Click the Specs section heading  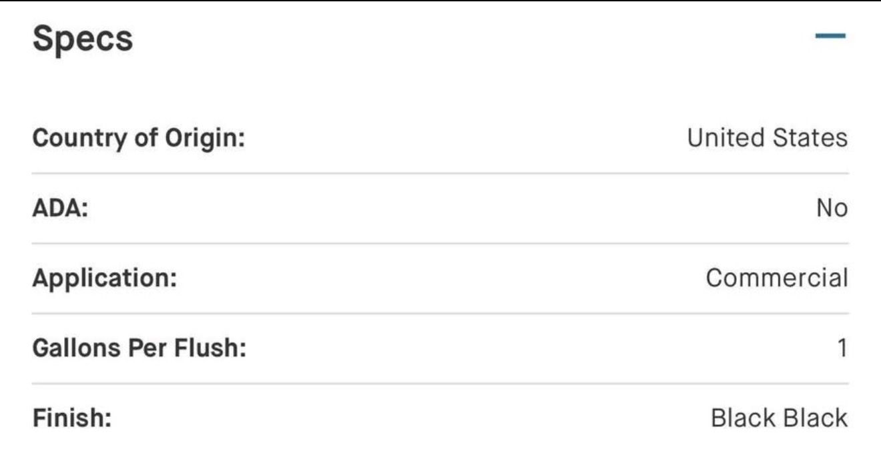pyautogui.click(x=83, y=39)
